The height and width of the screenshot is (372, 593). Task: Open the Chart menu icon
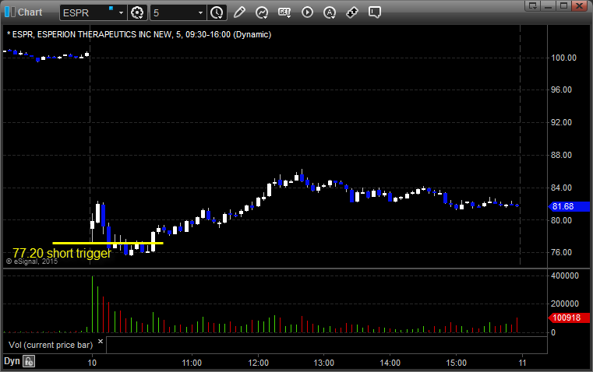(9, 12)
